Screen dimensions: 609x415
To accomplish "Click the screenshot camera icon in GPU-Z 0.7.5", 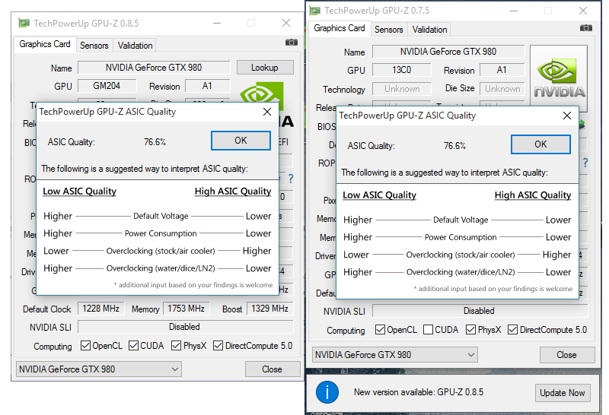I will (x=586, y=28).
